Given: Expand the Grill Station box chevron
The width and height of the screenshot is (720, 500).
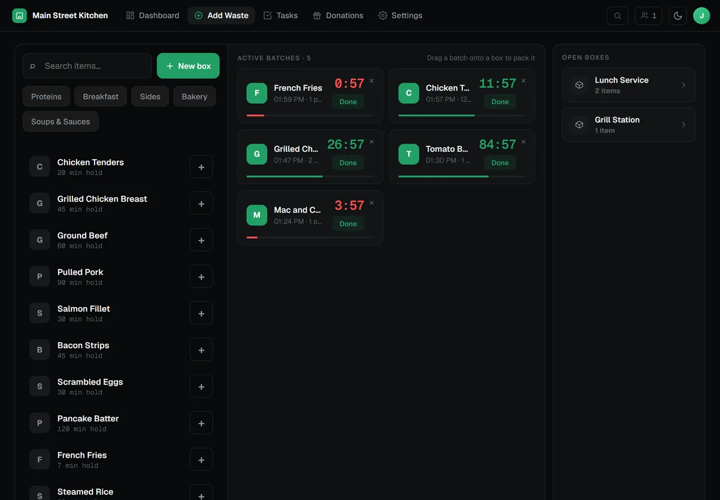Looking at the screenshot, I should pyautogui.click(x=683, y=125).
